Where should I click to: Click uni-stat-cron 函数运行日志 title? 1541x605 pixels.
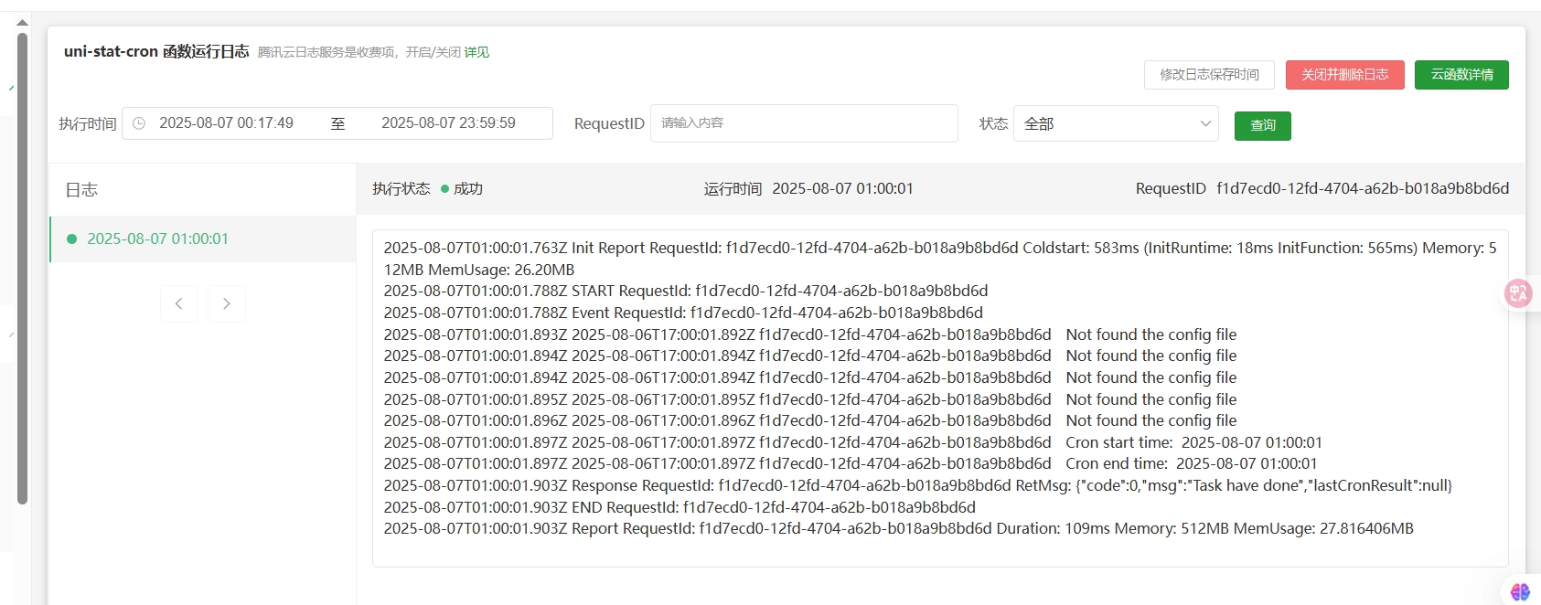(x=156, y=52)
